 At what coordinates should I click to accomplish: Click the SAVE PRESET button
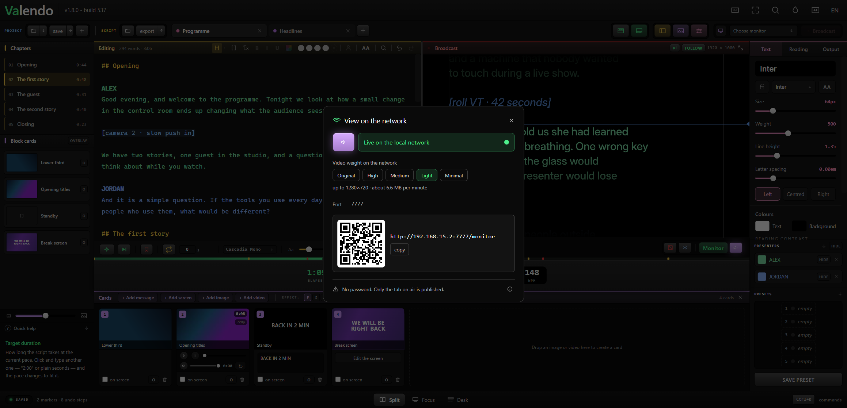(x=798, y=380)
